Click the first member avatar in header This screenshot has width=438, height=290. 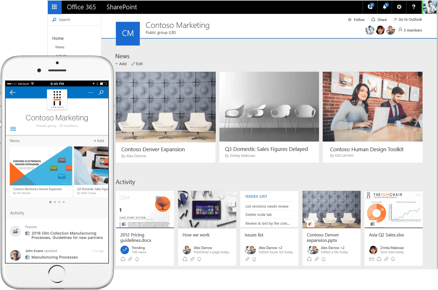(x=370, y=30)
